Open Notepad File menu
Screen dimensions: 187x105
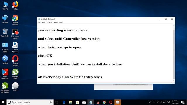[x=39, y=22]
